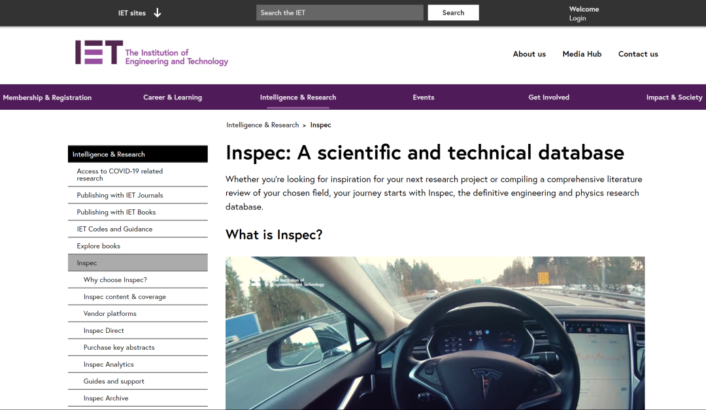The width and height of the screenshot is (706, 410).
Task: Open the About us page
Action: pyautogui.click(x=529, y=54)
